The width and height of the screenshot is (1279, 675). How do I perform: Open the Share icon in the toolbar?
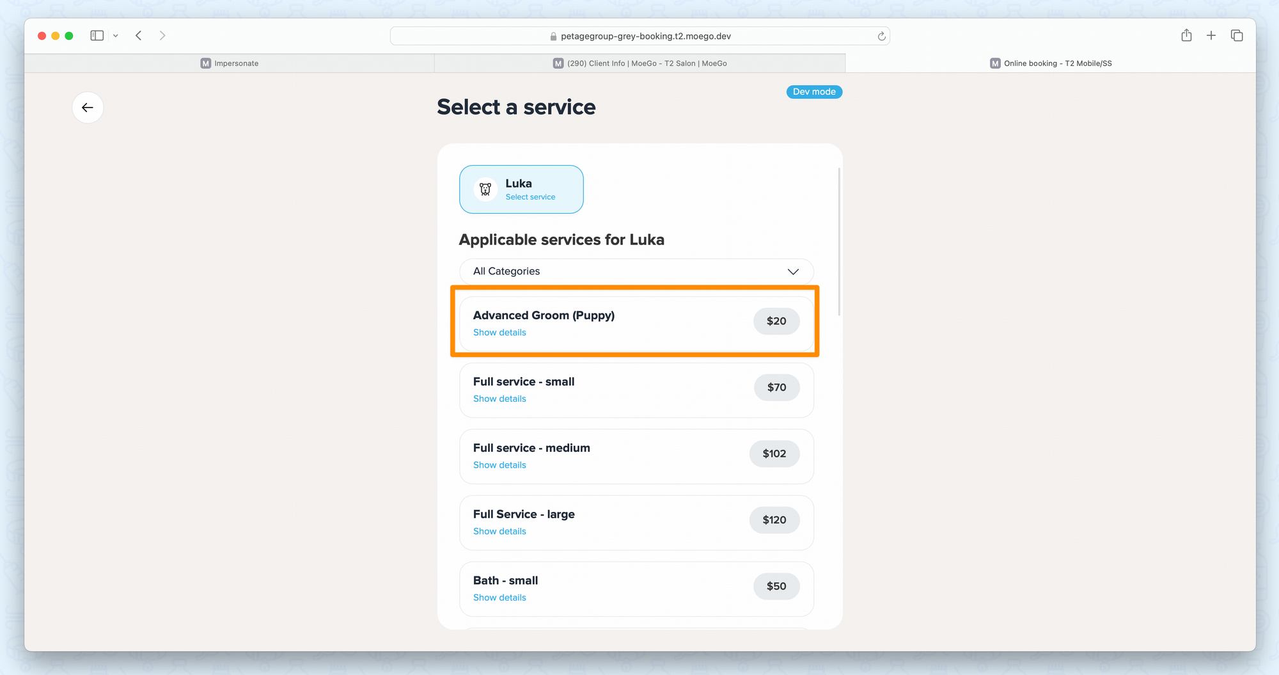pos(1186,36)
